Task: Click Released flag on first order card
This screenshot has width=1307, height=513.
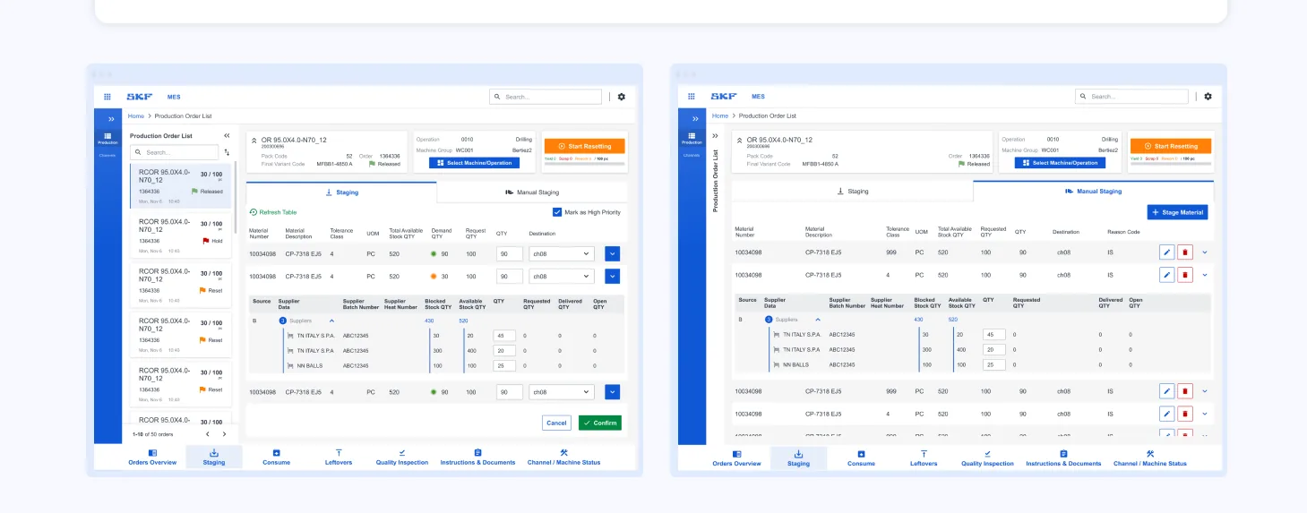Action: click(x=194, y=192)
